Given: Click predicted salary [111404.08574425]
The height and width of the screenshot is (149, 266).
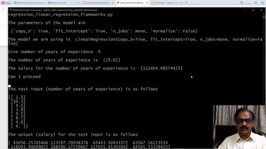Looking at the screenshot, I should point(162,68).
